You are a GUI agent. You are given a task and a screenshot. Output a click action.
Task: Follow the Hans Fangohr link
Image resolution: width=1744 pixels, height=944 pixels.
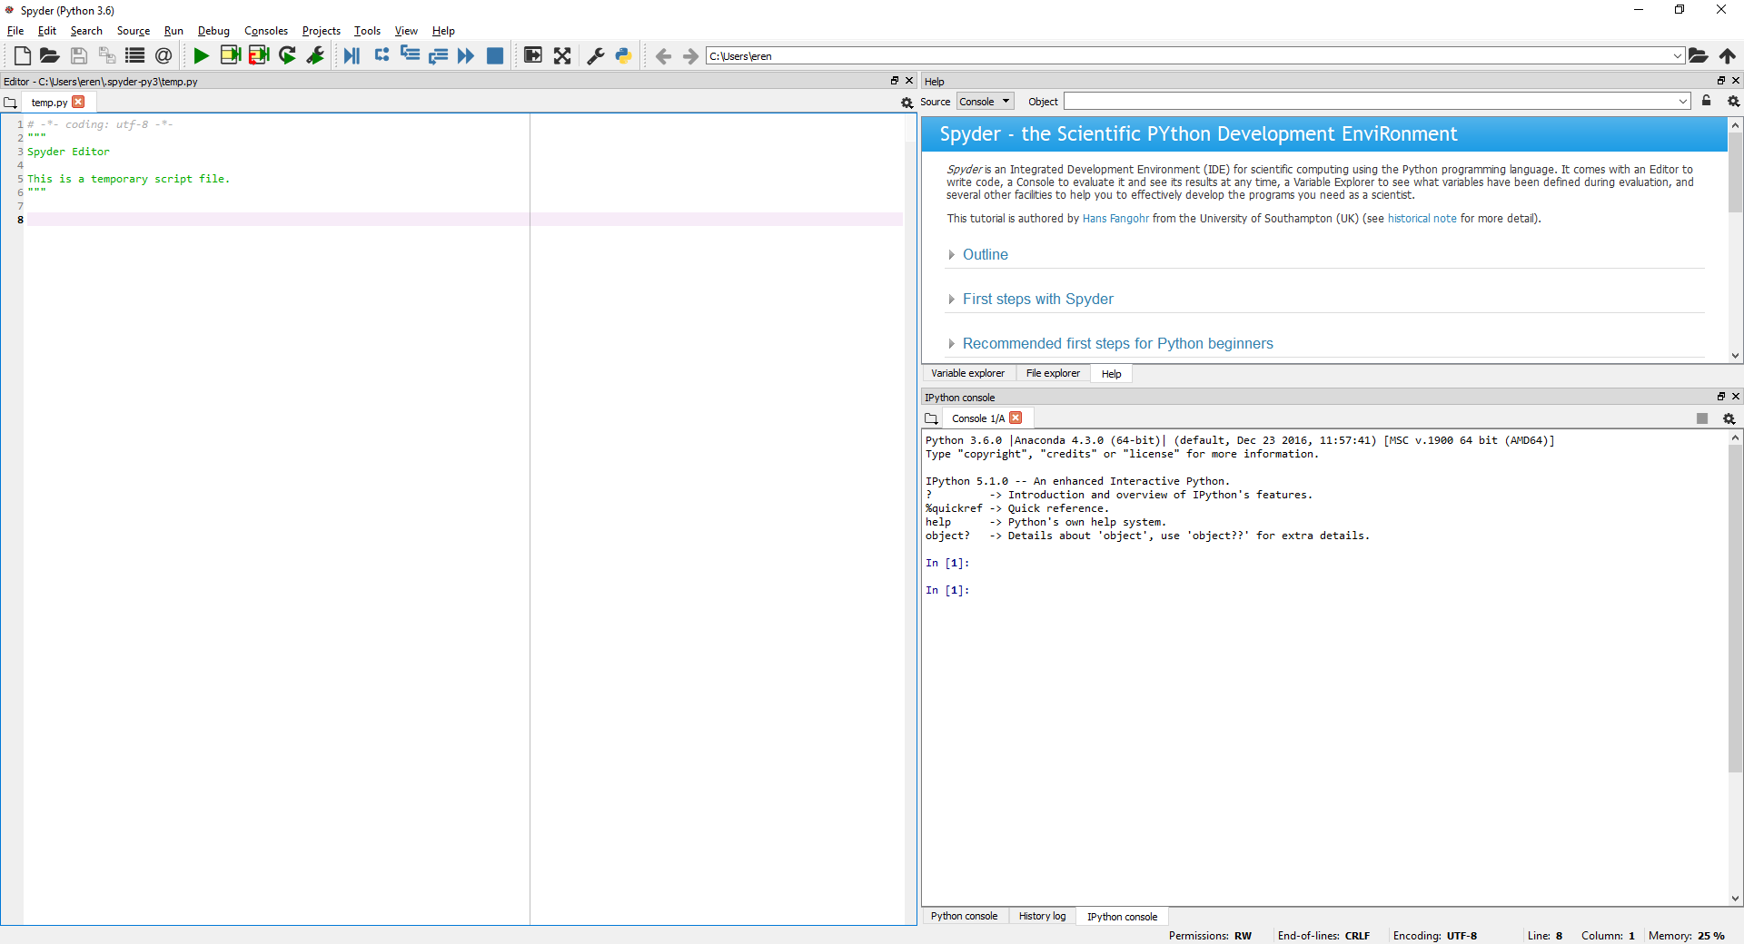click(x=1115, y=219)
